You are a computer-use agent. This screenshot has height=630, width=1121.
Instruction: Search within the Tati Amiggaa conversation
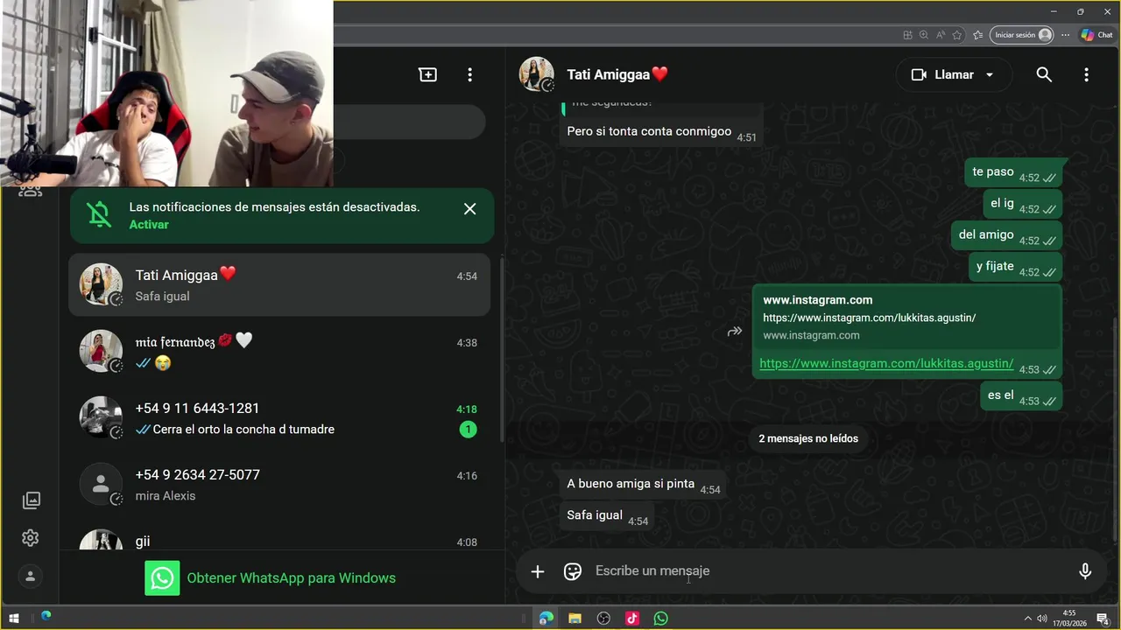pyautogui.click(x=1044, y=75)
